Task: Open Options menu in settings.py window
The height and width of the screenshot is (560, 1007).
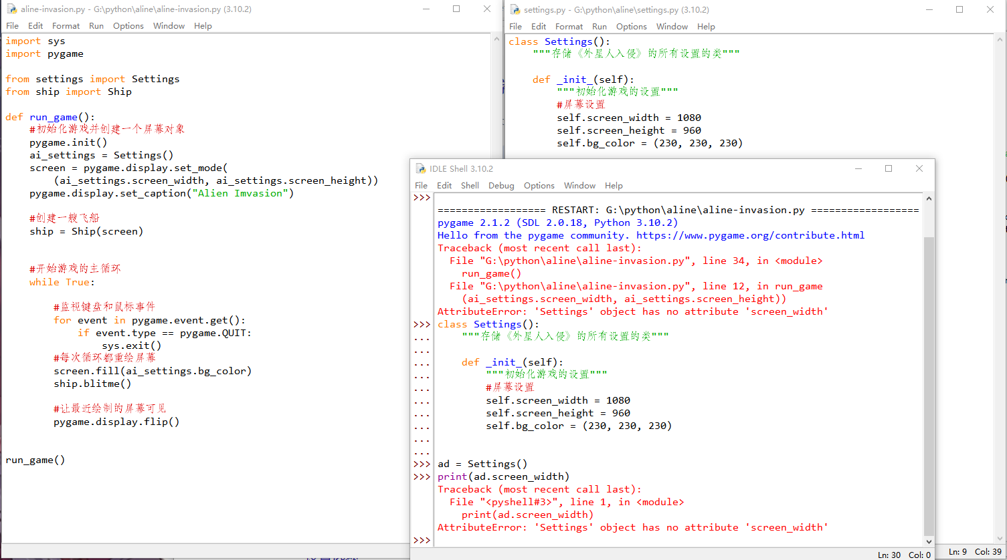Action: tap(632, 27)
